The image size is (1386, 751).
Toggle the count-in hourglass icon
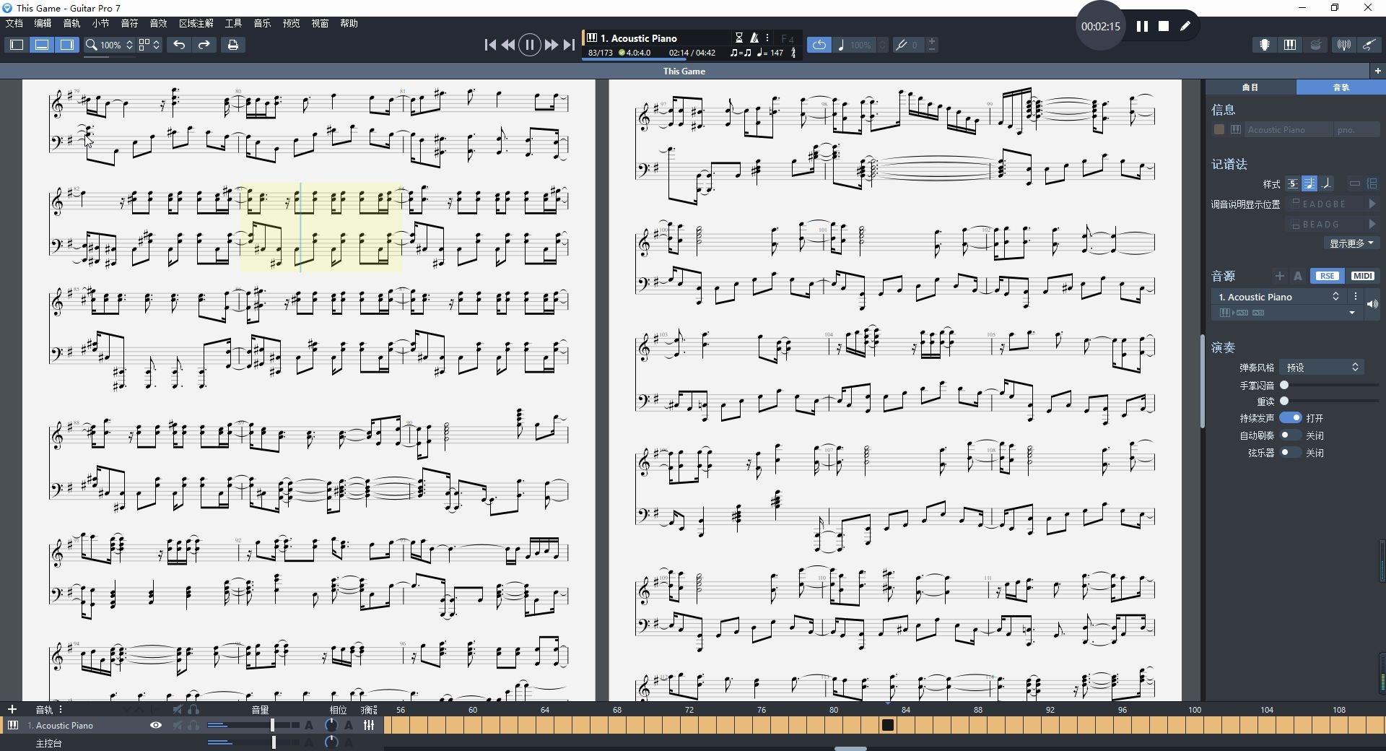click(x=738, y=38)
